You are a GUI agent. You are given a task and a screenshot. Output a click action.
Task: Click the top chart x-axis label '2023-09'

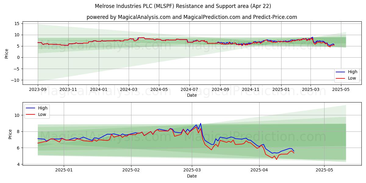[x=38, y=90]
